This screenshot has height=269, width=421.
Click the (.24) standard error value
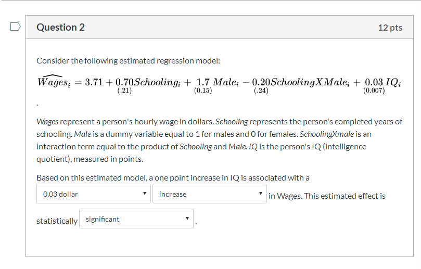(x=261, y=91)
